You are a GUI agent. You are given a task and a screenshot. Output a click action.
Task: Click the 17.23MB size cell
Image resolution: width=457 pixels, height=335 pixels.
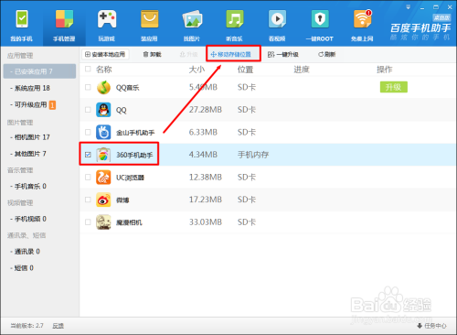coord(206,200)
